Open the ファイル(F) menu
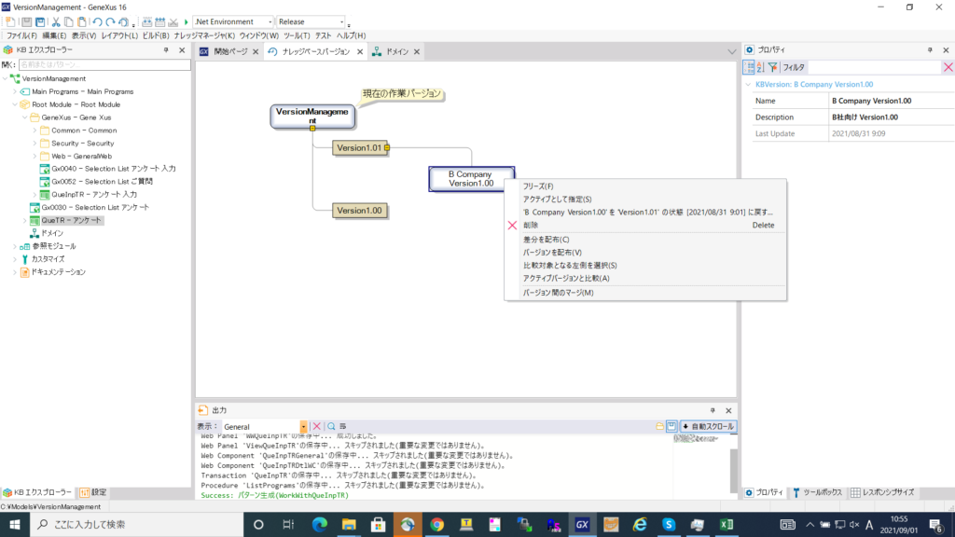This screenshot has width=955, height=537. (21, 36)
